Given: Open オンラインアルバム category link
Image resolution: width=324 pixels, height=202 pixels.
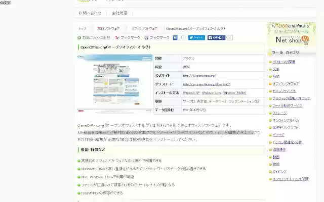Looking at the screenshot, I should click(286, 120).
